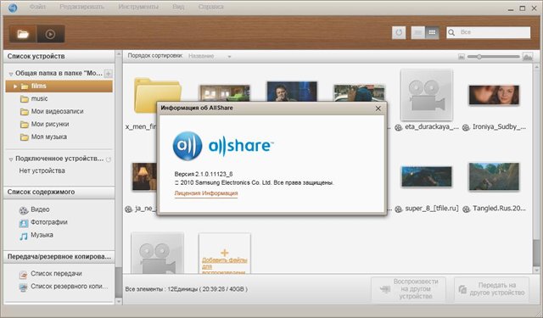
Task: Click the refresh icon beside view buttons
Action: coord(399,32)
